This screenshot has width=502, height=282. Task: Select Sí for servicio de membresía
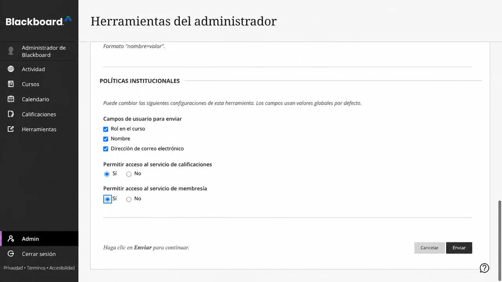(x=107, y=199)
